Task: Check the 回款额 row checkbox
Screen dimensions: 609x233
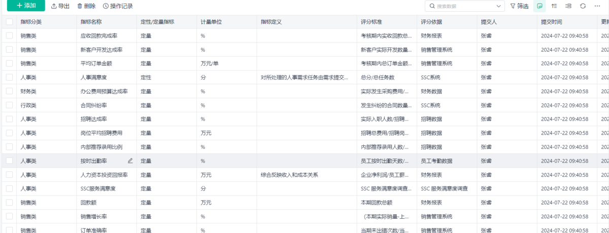Action: click(x=9, y=202)
